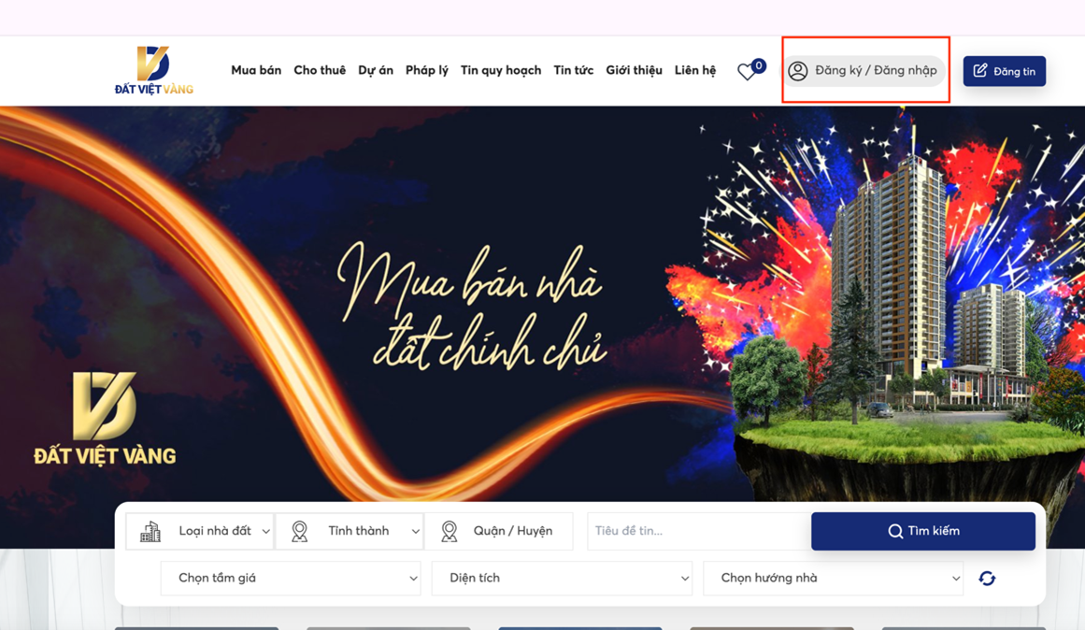The height and width of the screenshot is (630, 1085).
Task: Click the user avatar icon
Action: [x=798, y=71]
